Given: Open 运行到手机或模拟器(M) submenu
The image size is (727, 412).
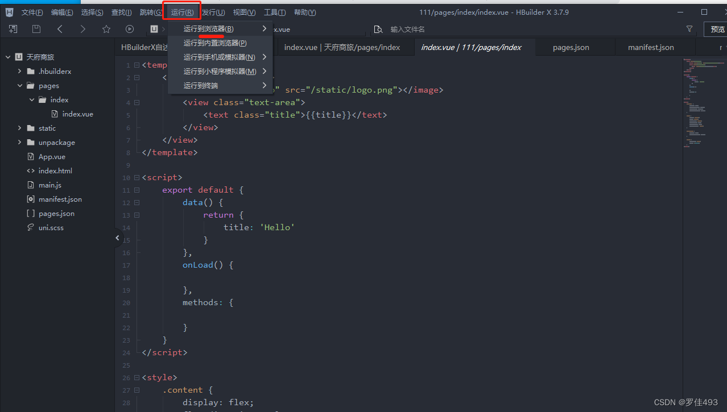Looking at the screenshot, I should pos(220,57).
